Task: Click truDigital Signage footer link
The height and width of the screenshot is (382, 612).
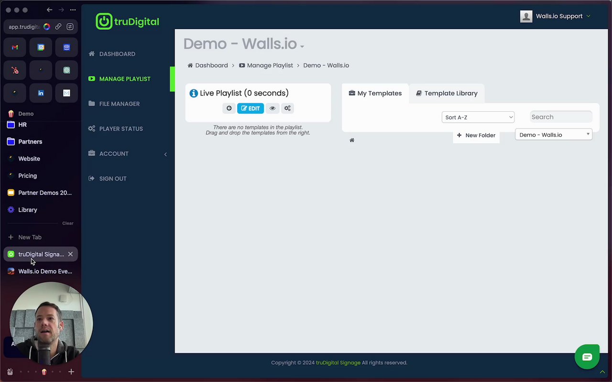Action: [x=338, y=363]
